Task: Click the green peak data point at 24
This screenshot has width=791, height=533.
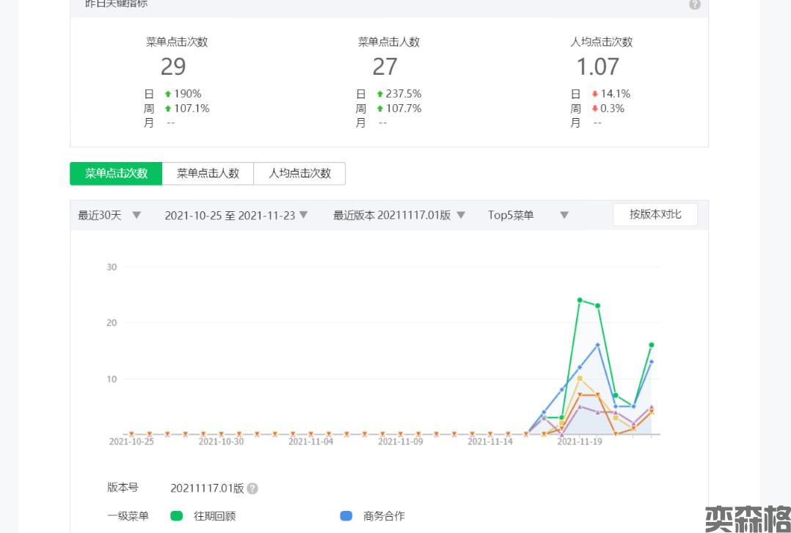Action: [x=580, y=300]
